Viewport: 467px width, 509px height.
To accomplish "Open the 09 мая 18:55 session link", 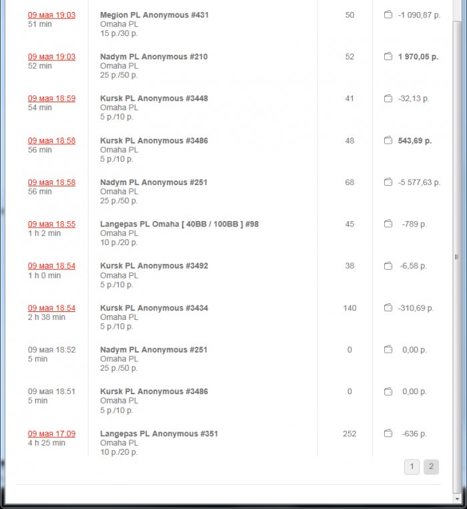I will pos(51,224).
